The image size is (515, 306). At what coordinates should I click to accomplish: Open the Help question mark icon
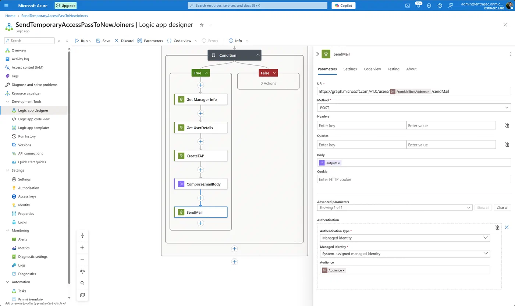click(440, 6)
